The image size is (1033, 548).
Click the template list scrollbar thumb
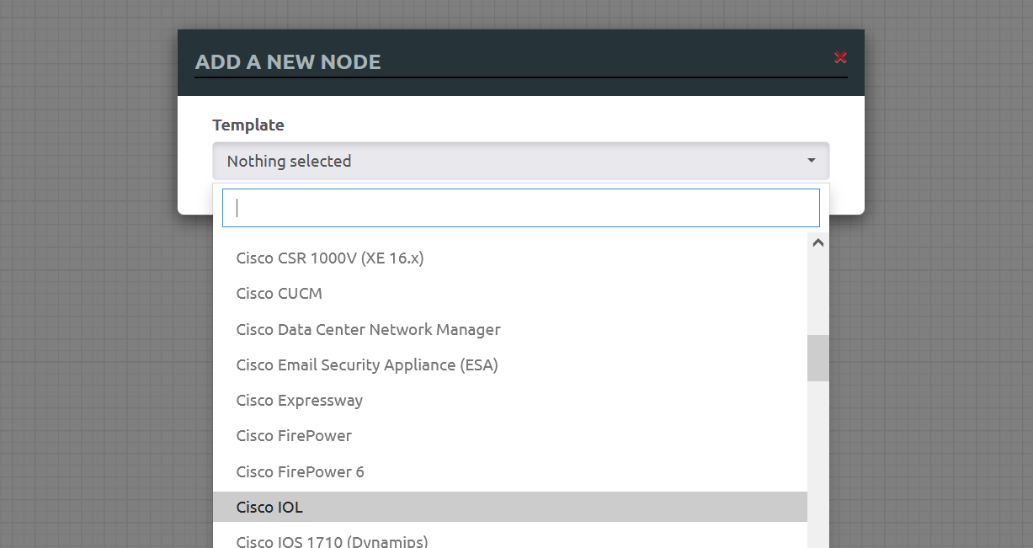[x=817, y=358]
